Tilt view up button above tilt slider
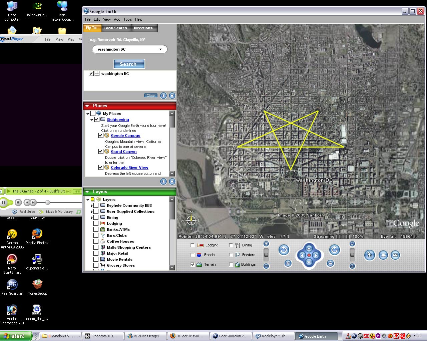Viewport: 427px width, 341px height. pos(352,244)
